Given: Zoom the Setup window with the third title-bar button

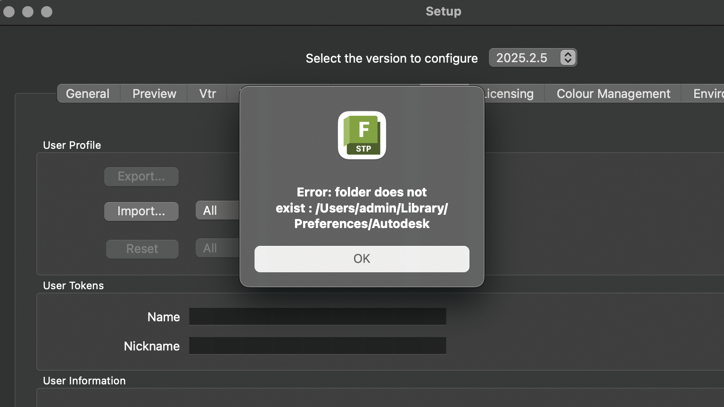Looking at the screenshot, I should click(x=47, y=11).
